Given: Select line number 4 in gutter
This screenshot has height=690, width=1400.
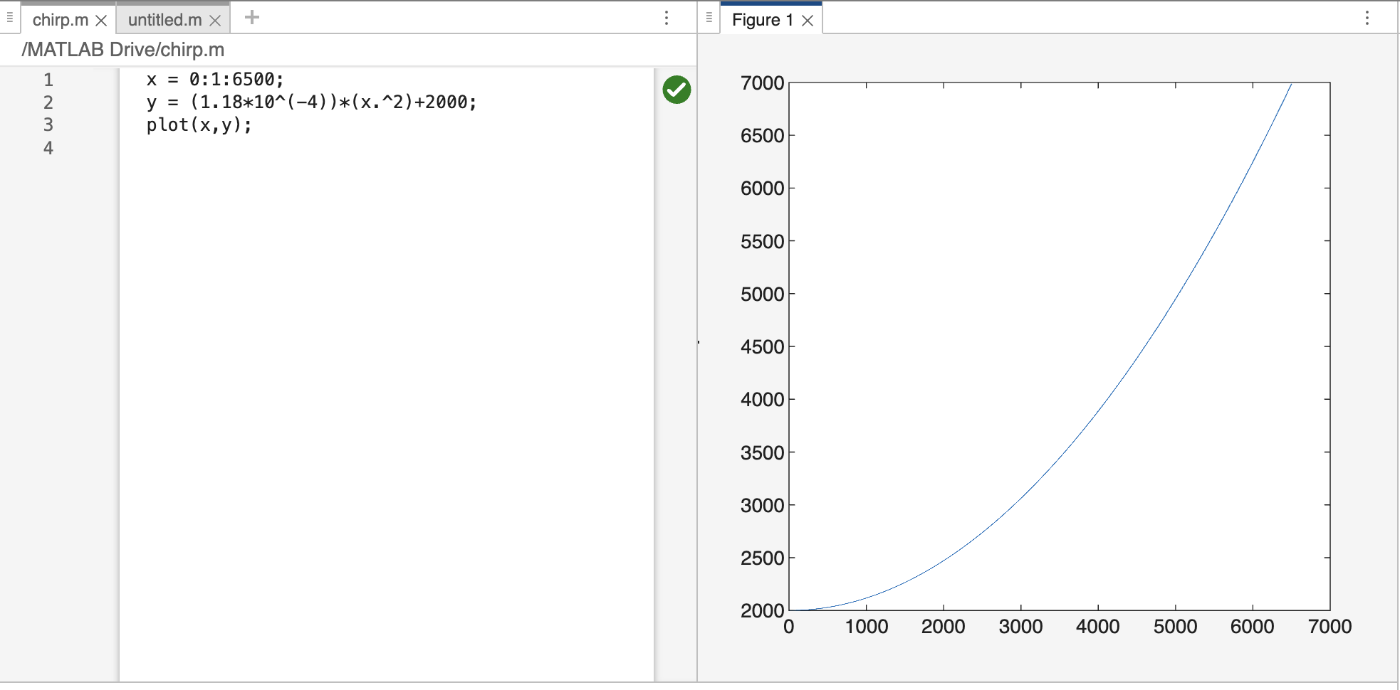Looking at the screenshot, I should click(x=48, y=148).
